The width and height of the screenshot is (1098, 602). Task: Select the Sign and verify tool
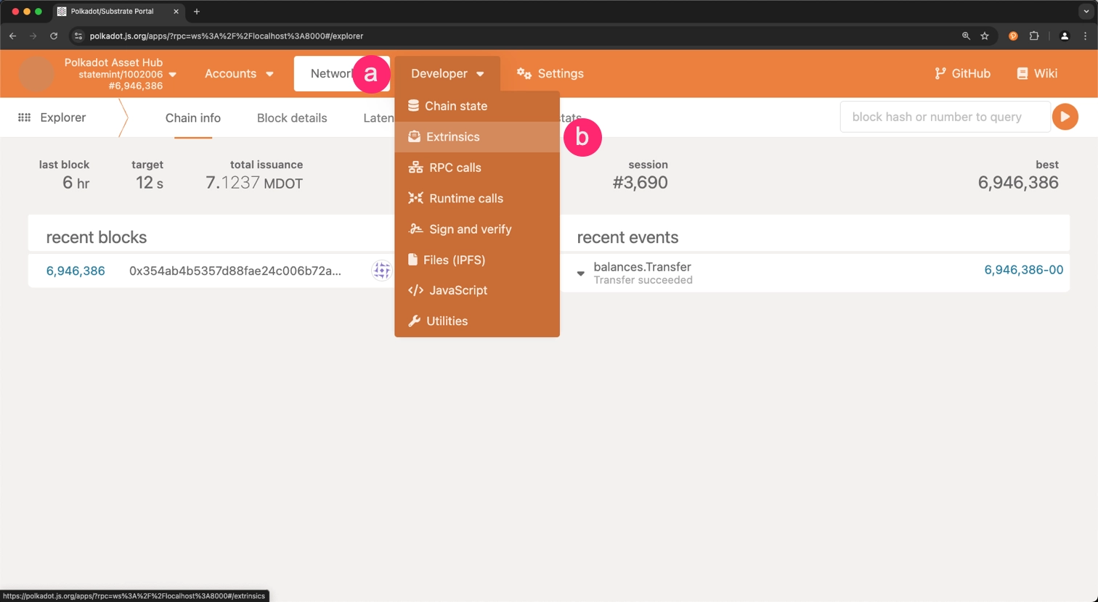click(x=469, y=229)
